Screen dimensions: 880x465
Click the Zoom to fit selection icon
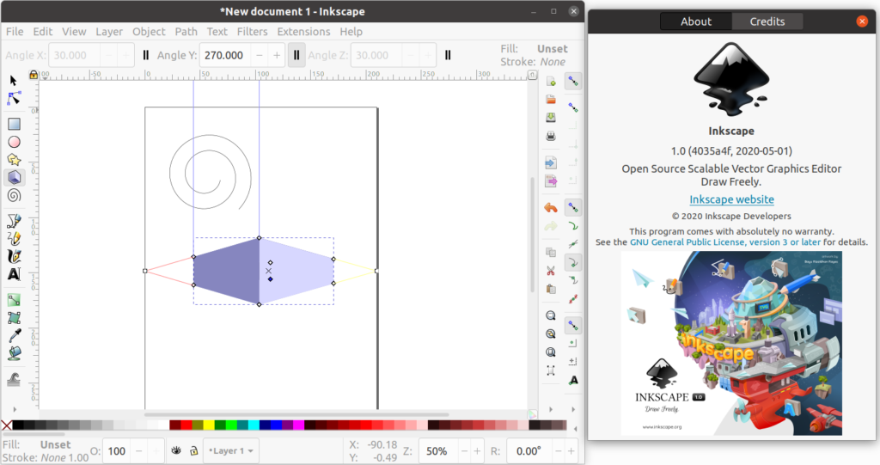(551, 315)
